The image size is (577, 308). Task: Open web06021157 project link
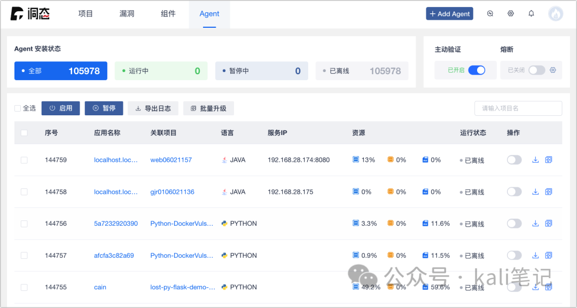171,160
